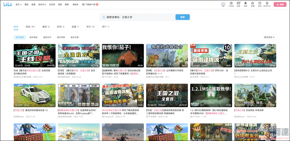Open the 王国之泪 全套装 video thumbnail
This screenshot has height=141, width=290.
167,96
